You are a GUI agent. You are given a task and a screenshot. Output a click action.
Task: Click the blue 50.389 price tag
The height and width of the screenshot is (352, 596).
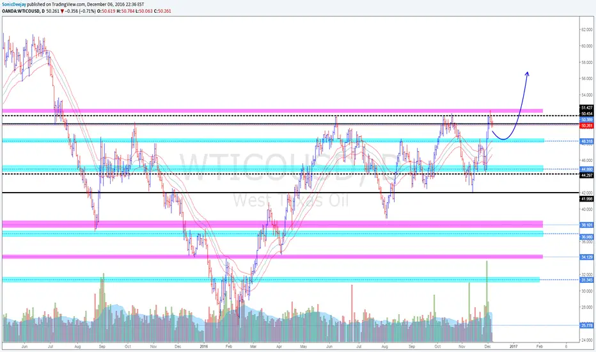pyautogui.click(x=587, y=120)
